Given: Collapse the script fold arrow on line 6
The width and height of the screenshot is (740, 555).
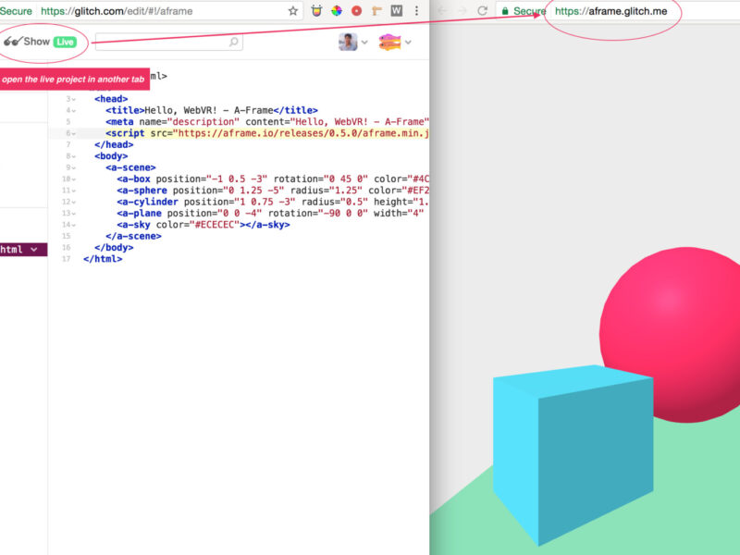Looking at the screenshot, I should [74, 133].
